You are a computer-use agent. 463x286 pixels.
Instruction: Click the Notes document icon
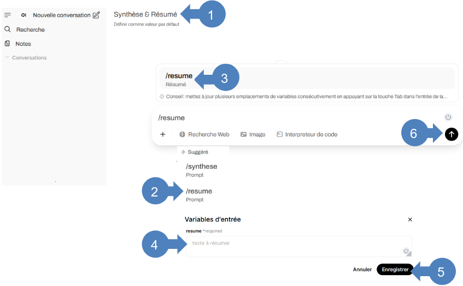8,44
